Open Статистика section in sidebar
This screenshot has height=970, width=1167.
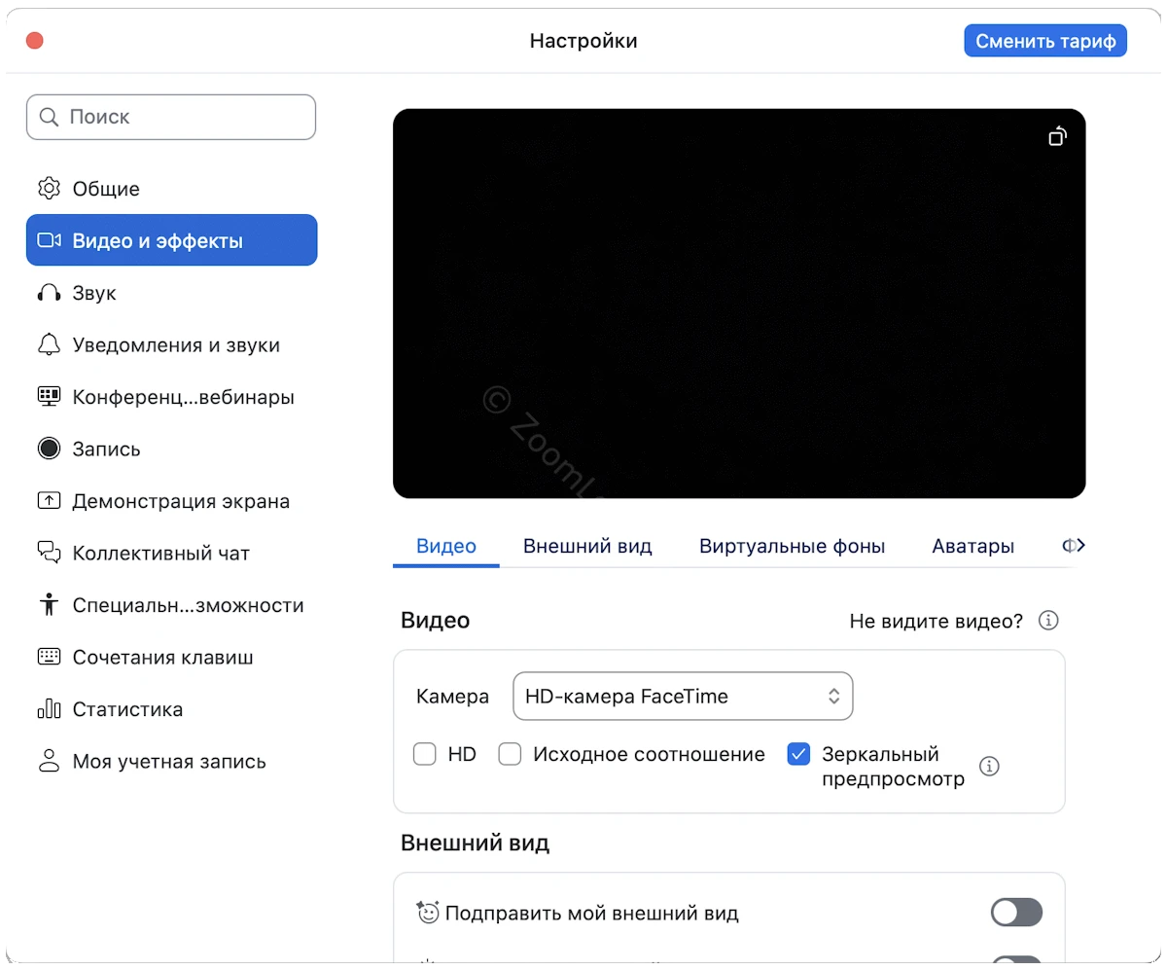126,709
